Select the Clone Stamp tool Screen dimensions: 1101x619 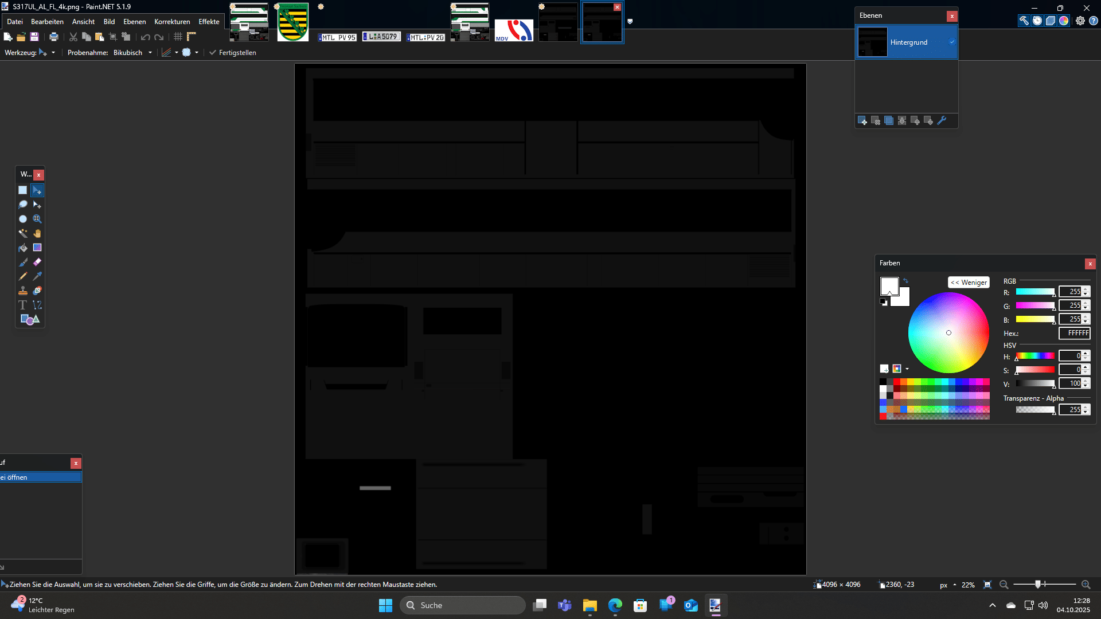[x=23, y=291]
